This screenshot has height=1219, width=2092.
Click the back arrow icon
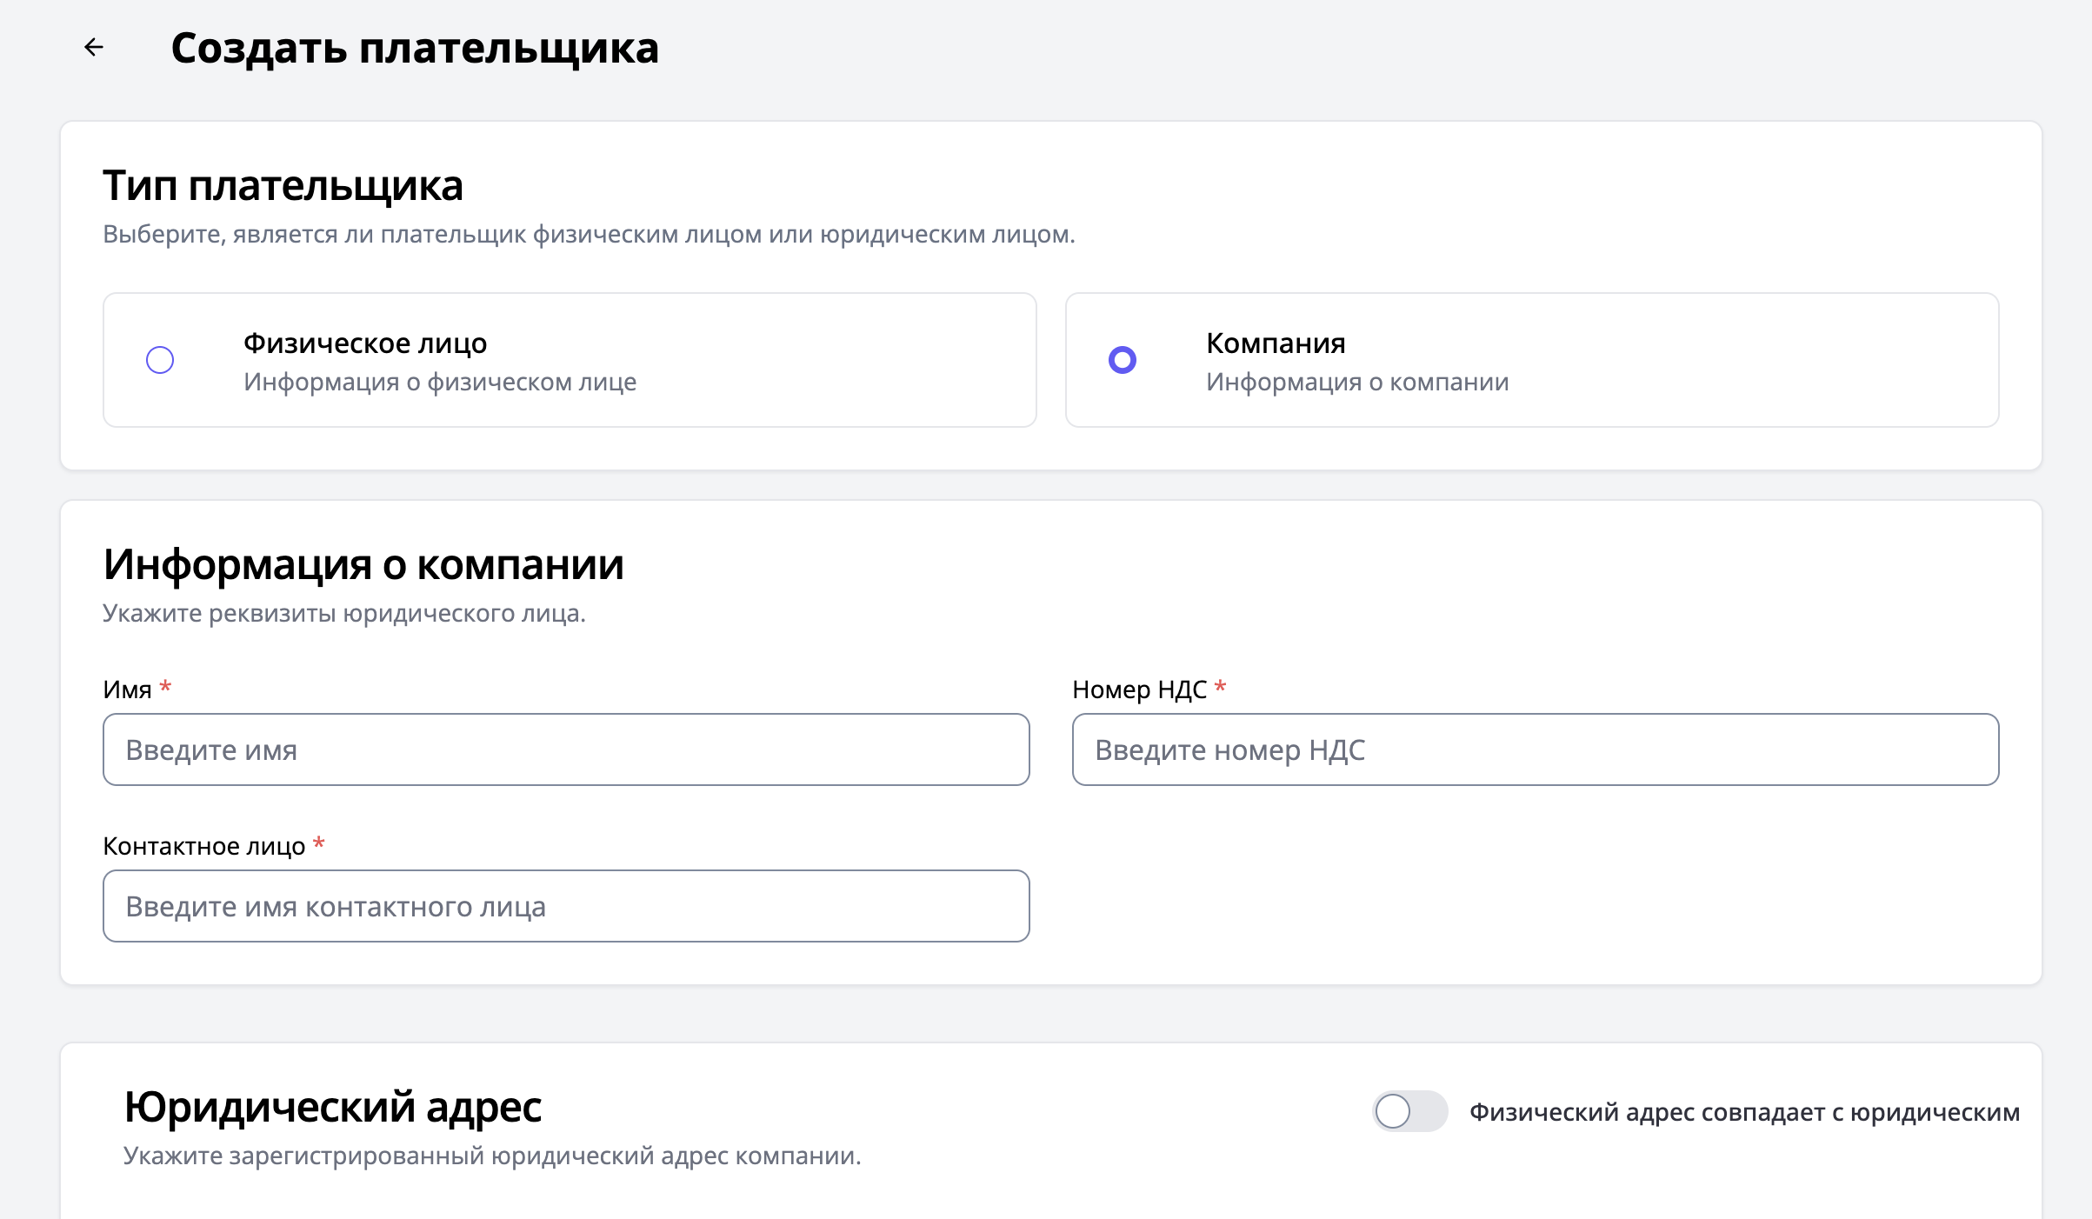[94, 47]
